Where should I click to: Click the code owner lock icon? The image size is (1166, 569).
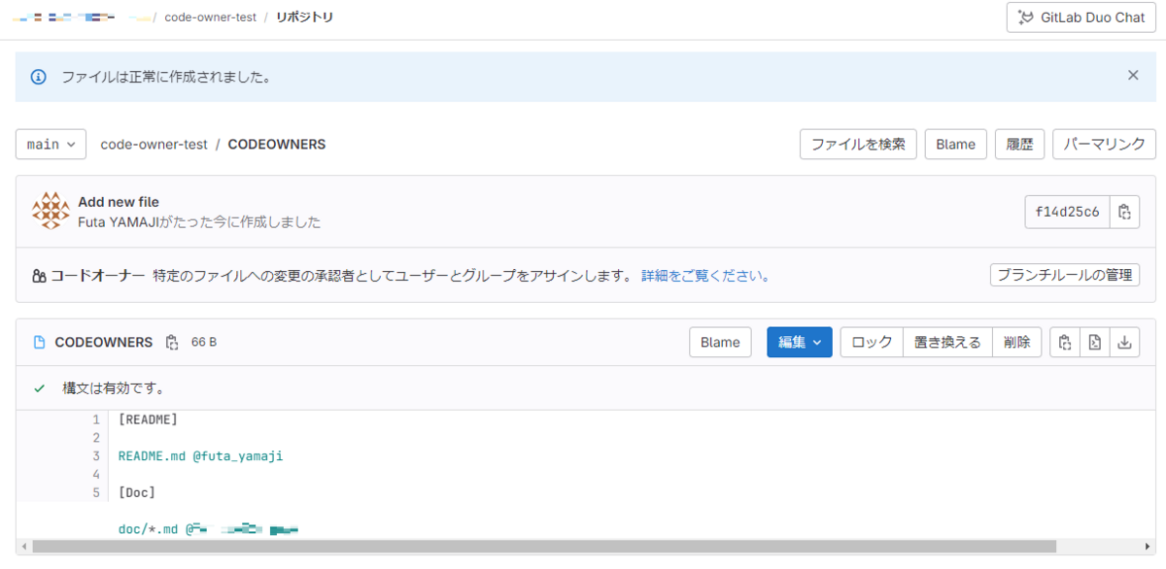click(x=40, y=275)
